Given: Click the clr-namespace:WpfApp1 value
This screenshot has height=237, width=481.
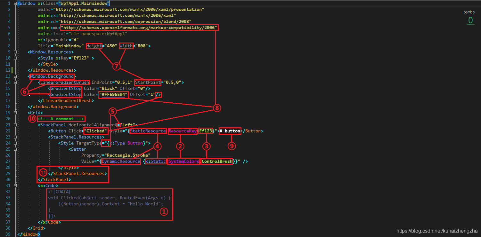Looking at the screenshot, I should (98, 34).
